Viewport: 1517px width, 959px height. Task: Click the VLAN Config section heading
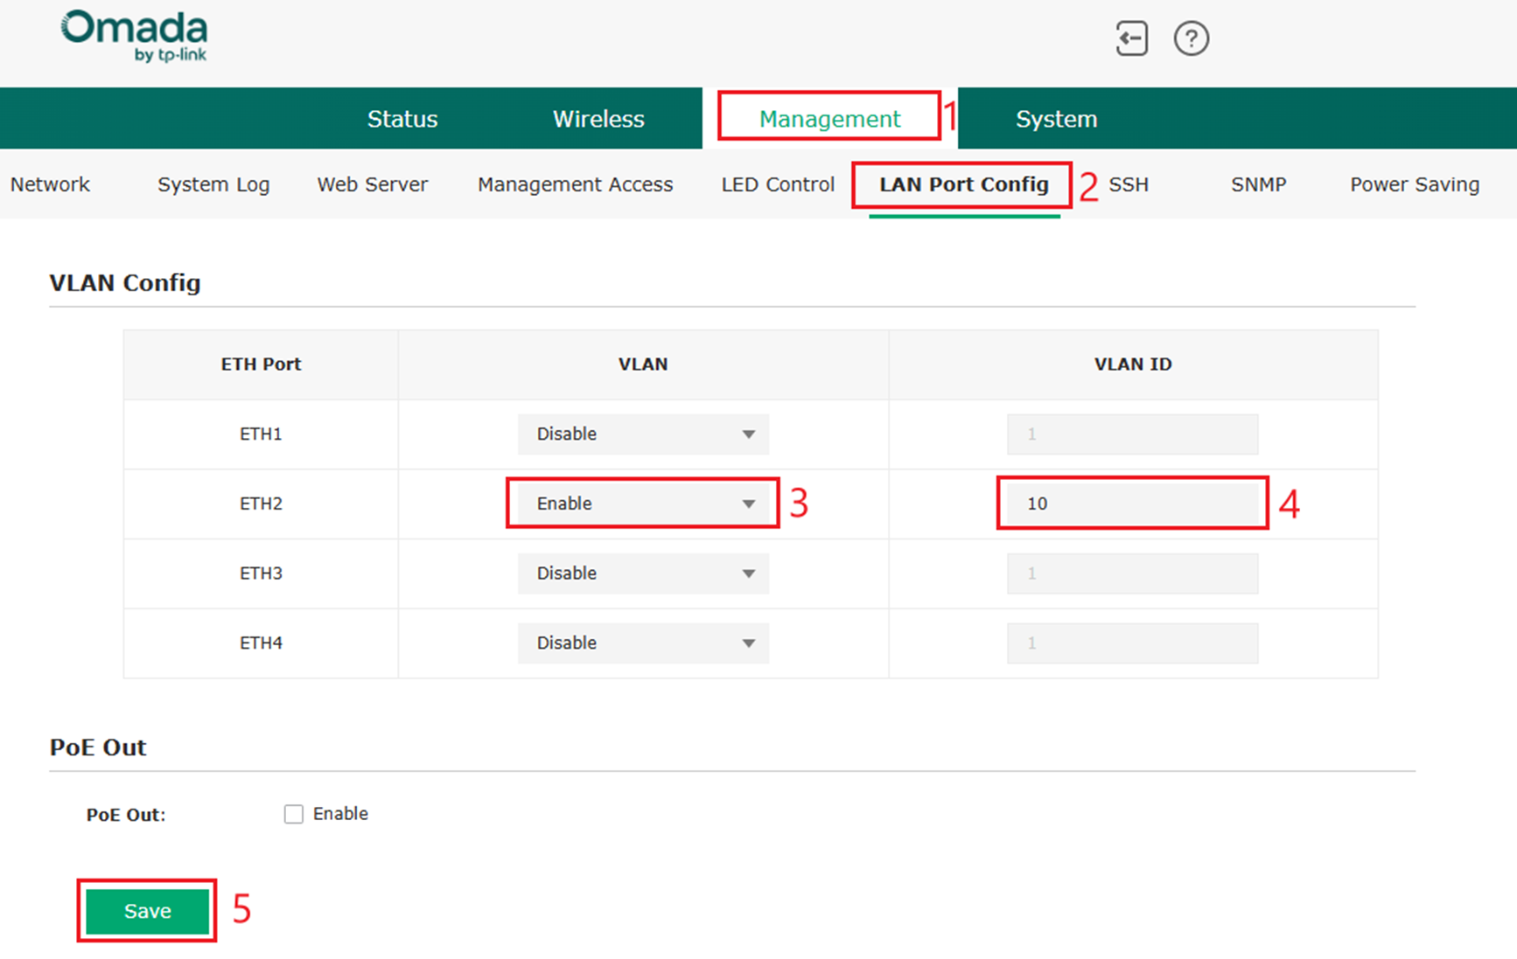point(125,282)
